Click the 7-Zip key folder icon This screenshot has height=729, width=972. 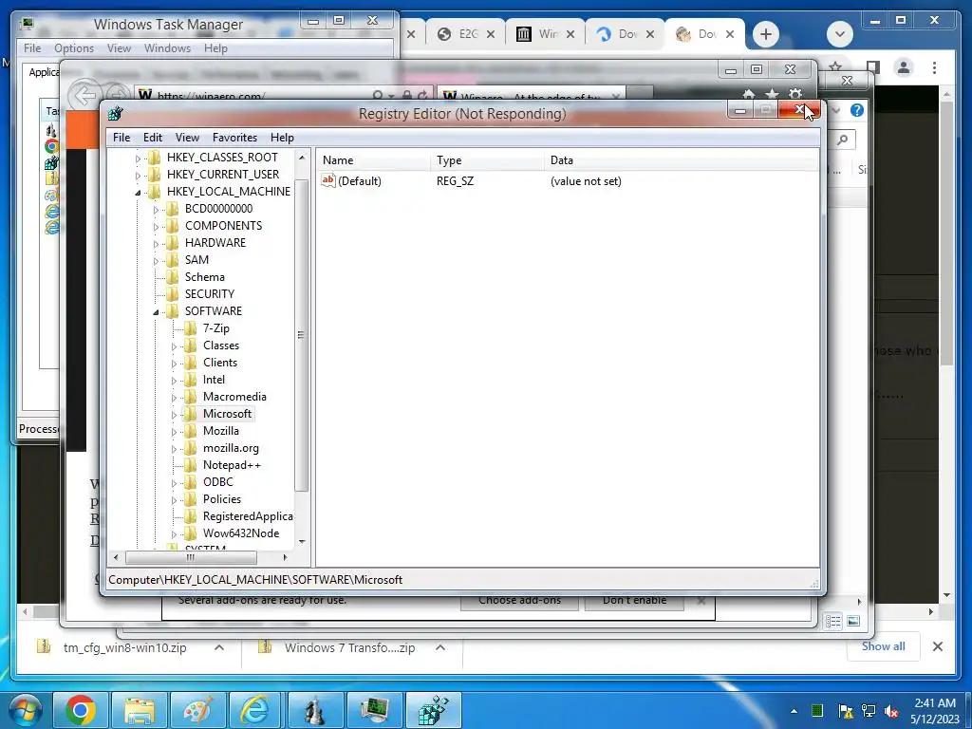190,327
